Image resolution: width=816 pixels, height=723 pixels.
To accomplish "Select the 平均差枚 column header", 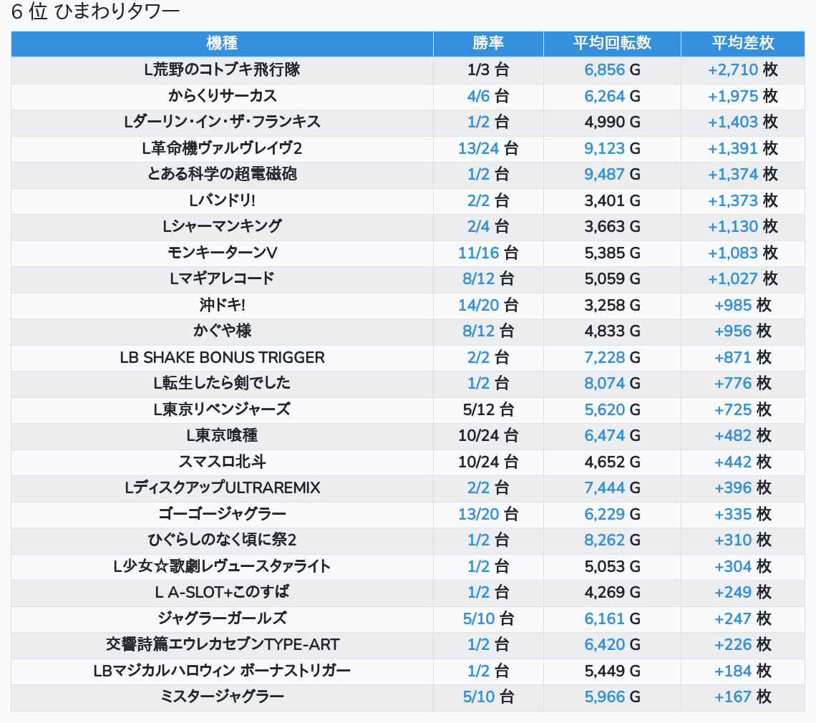I will (742, 44).
